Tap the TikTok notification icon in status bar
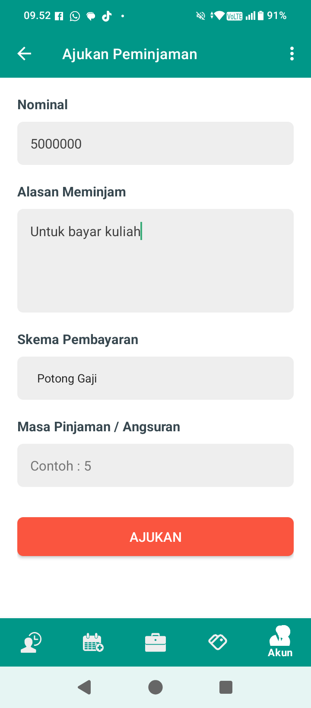The height and width of the screenshot is (708, 311). click(106, 16)
